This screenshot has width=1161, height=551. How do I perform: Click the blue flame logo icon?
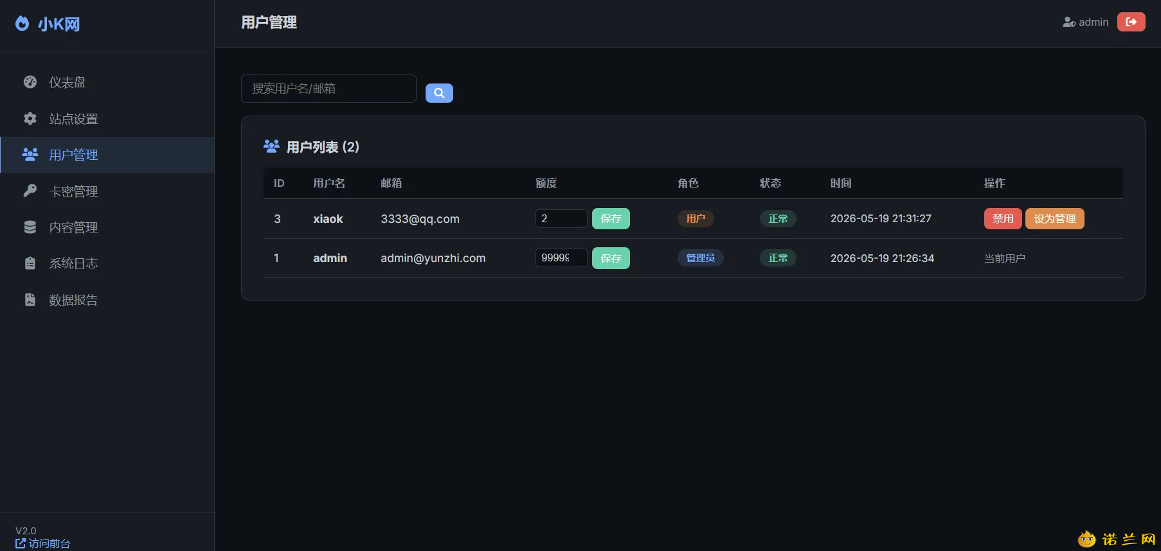(22, 24)
